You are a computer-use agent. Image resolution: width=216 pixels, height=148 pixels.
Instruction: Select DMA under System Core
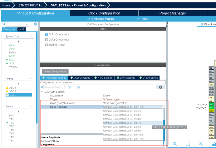pyautogui.click(x=12, y=46)
